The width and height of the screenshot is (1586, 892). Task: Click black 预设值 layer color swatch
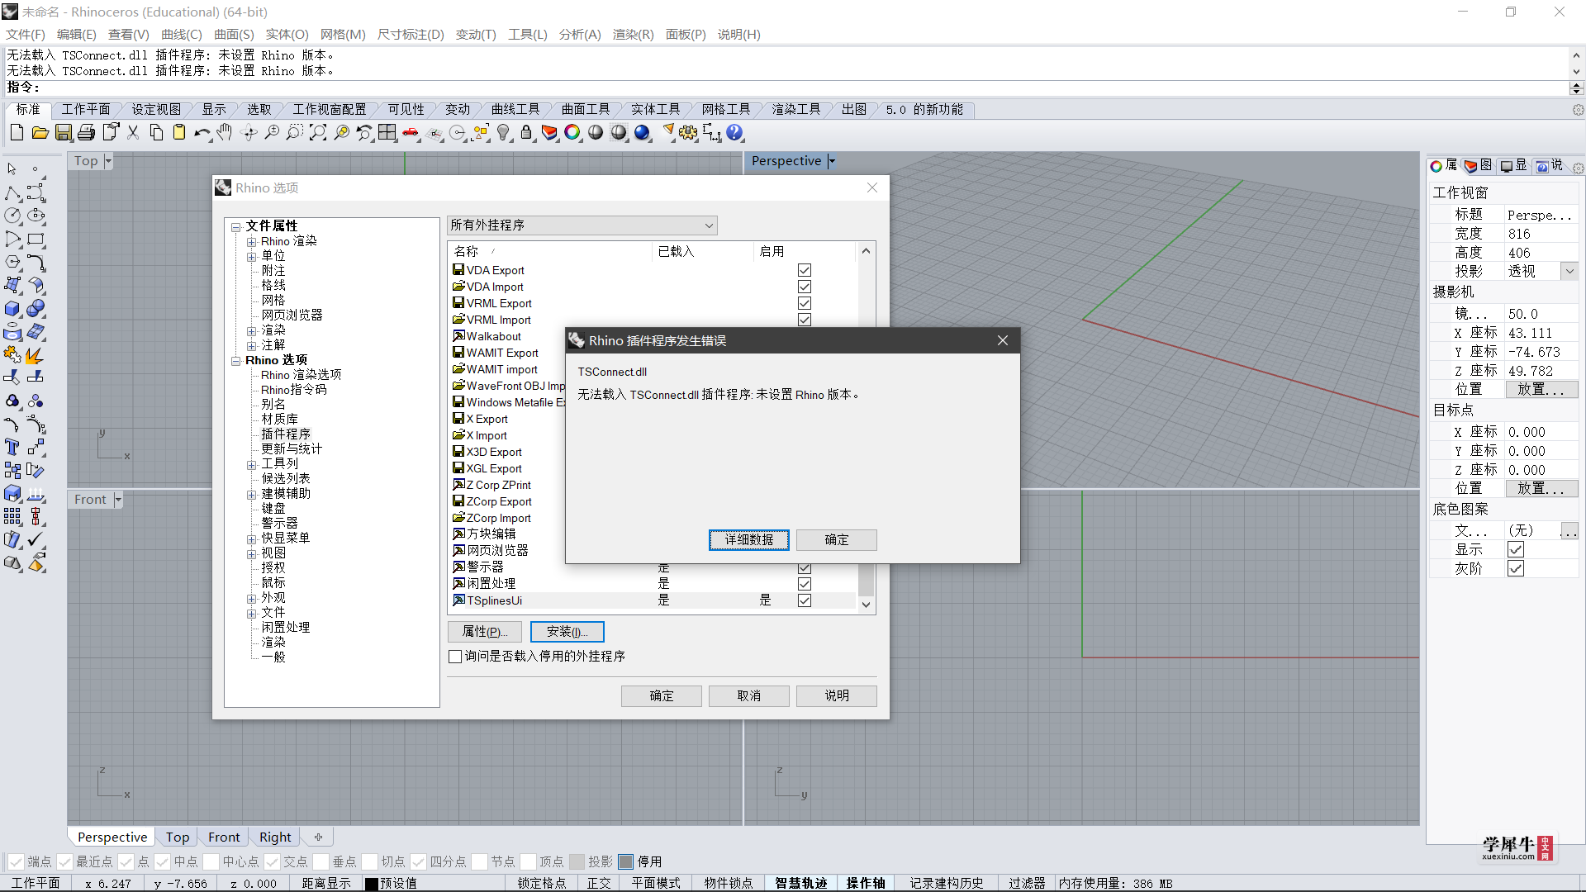(x=372, y=884)
